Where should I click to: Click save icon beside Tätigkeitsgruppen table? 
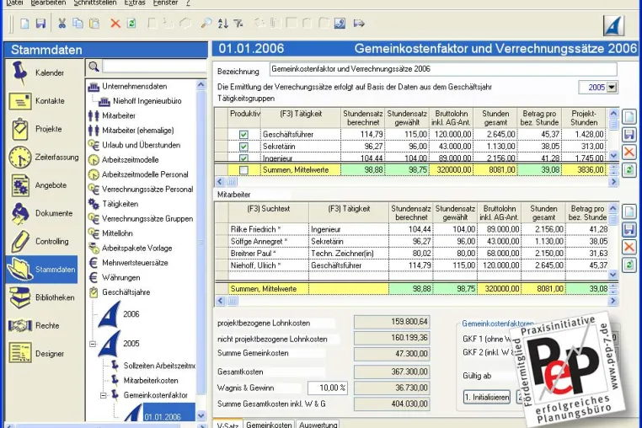pyautogui.click(x=629, y=134)
